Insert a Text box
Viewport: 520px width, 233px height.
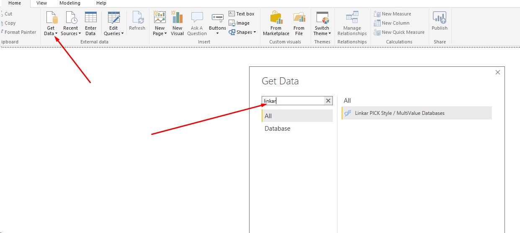click(242, 14)
